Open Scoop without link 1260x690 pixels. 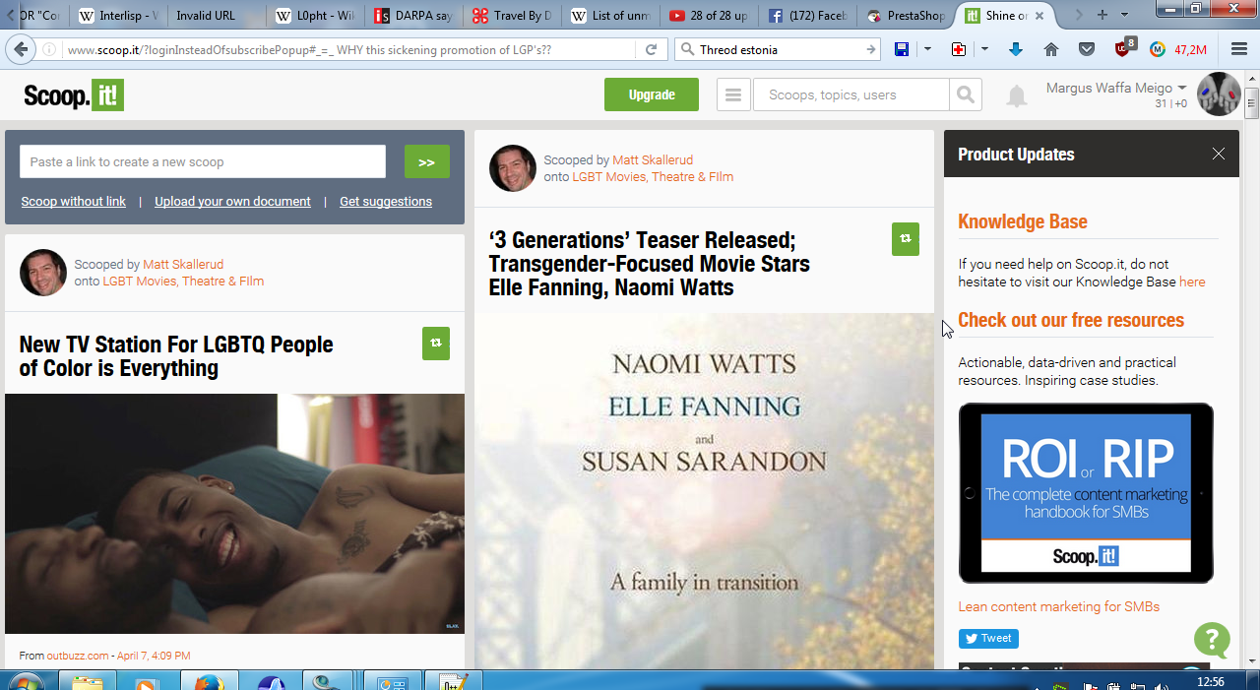[74, 201]
